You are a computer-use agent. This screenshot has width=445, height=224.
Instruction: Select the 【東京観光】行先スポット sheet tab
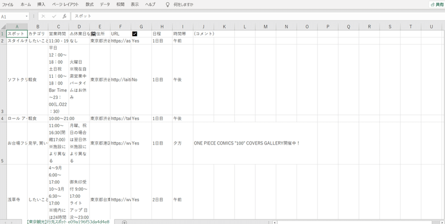coord(67,222)
